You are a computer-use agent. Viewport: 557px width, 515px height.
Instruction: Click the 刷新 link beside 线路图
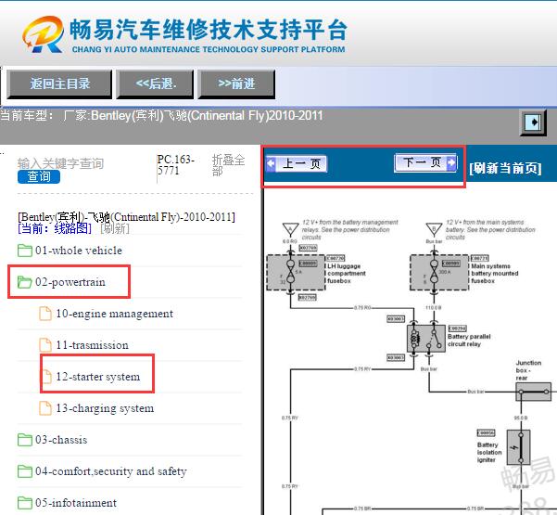(115, 228)
